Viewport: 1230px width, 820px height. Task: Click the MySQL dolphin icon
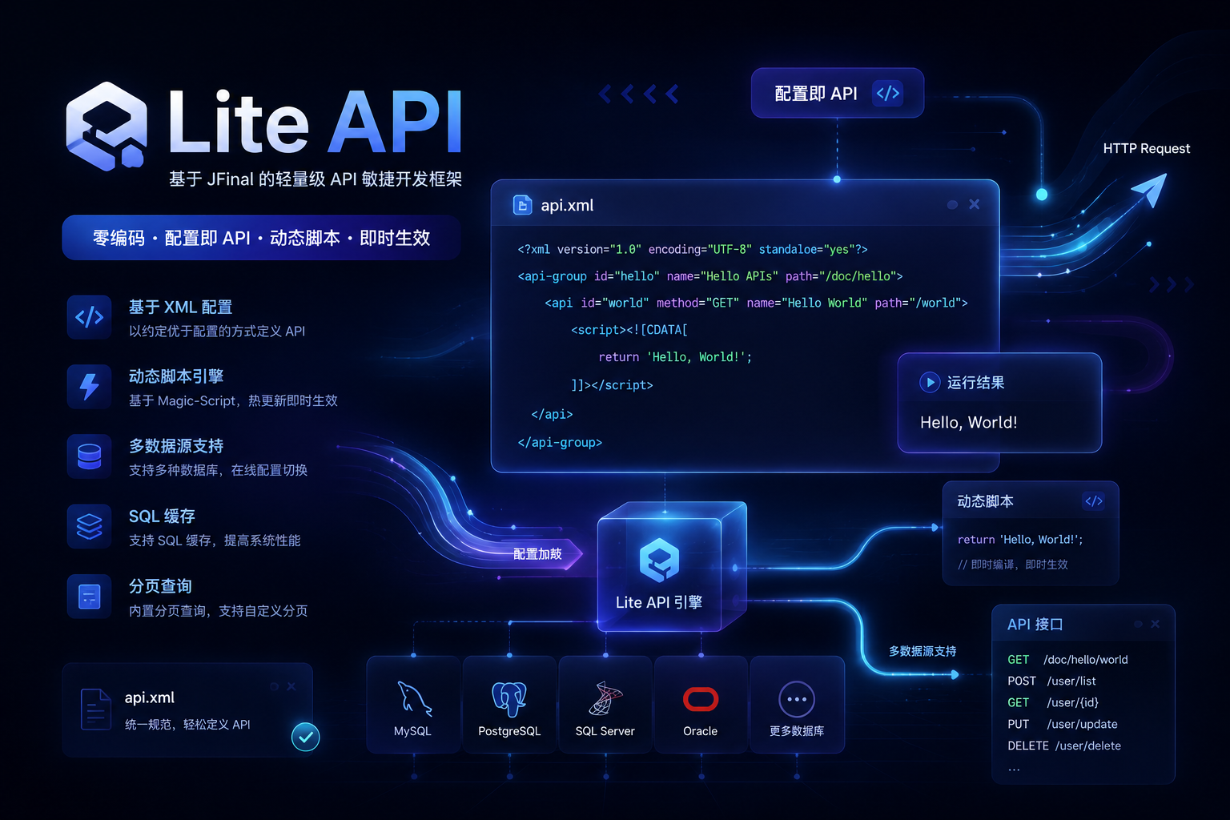tap(413, 698)
